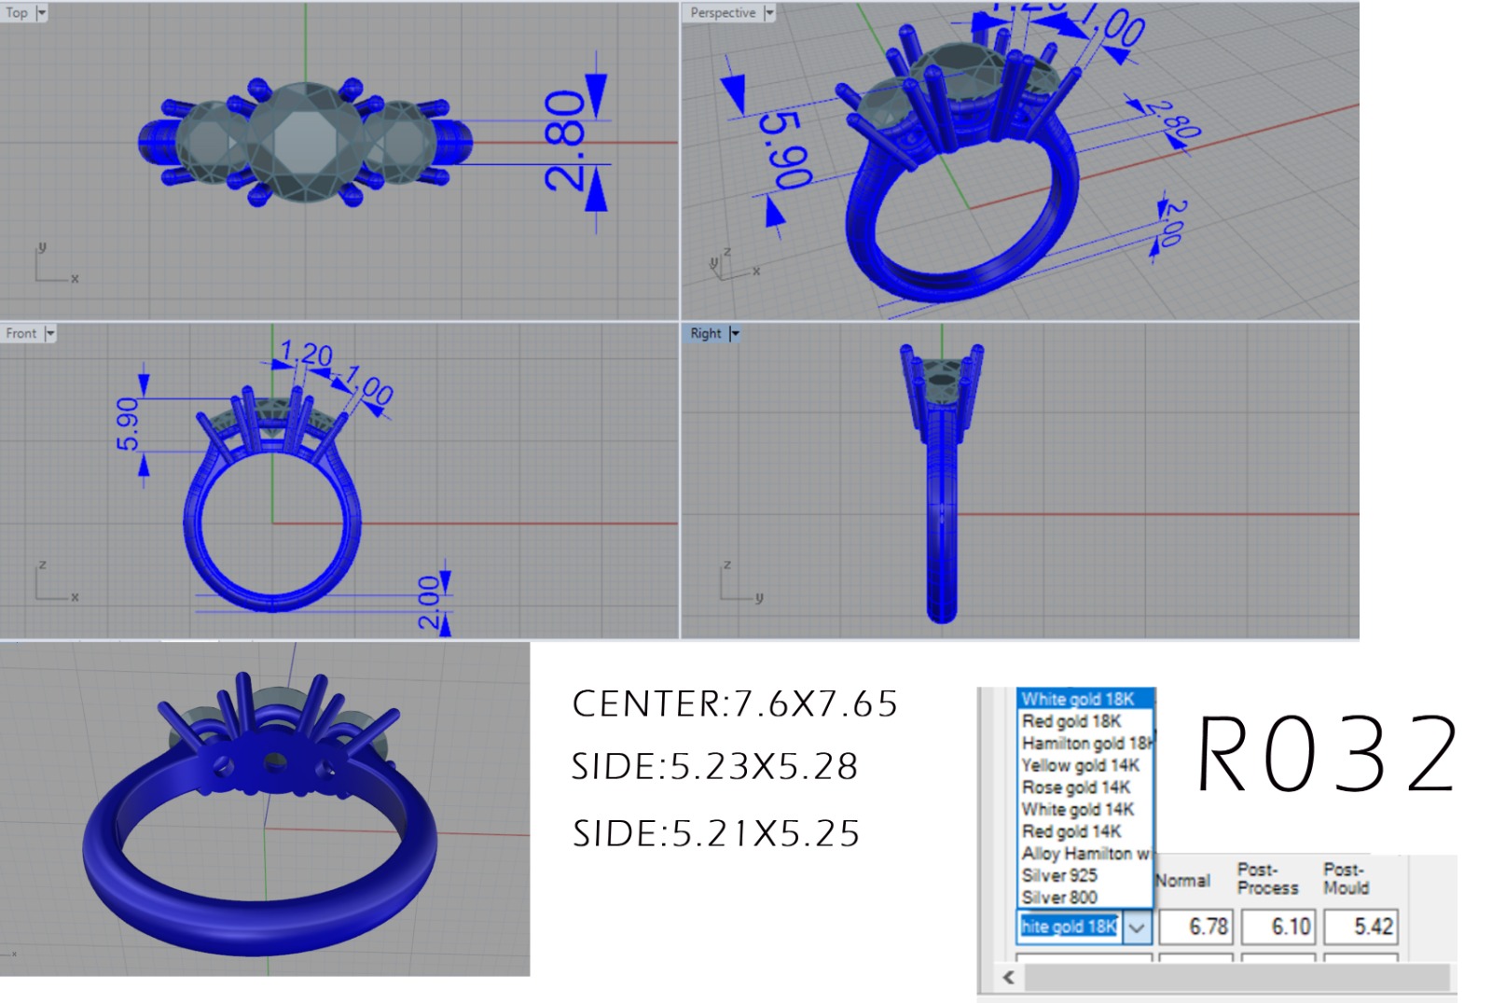Select Red gold 18K in the list
This screenshot has height=1003, width=1492.
(1085, 721)
